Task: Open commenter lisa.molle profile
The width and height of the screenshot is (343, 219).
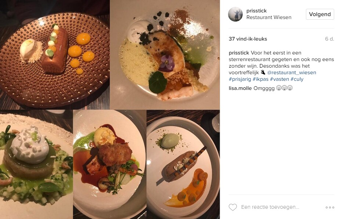Action: 240,88
